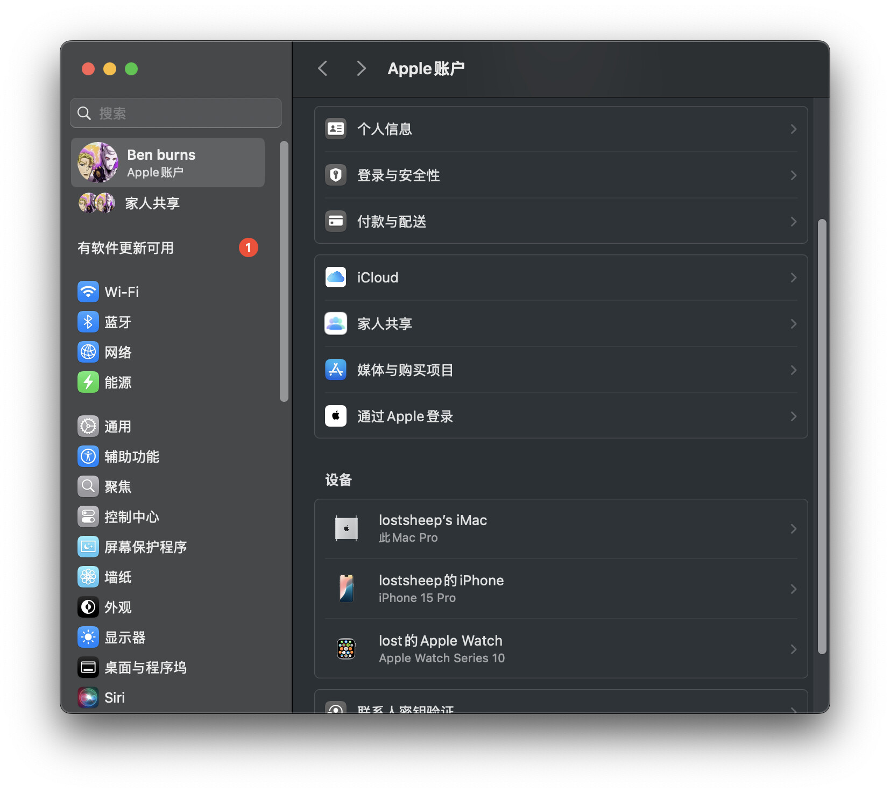Screen dimensions: 890x793
Task: Click the "iPhone 15 Pro" subtitle
Action: click(x=417, y=598)
